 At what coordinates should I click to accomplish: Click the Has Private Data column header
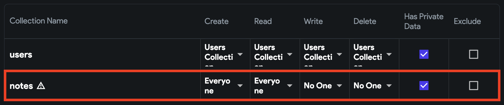pyautogui.click(x=424, y=21)
